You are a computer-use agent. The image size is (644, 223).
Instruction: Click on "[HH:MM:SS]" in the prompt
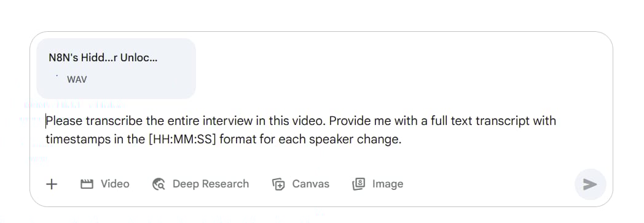[183, 140]
